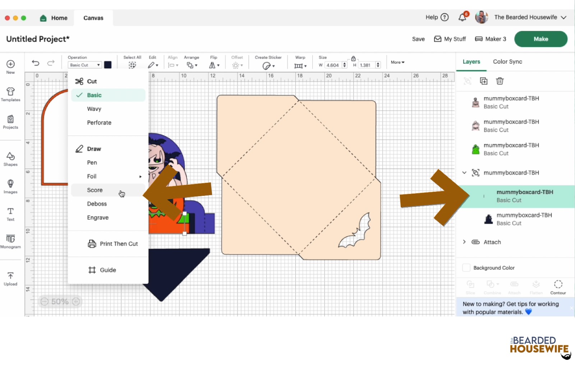Image resolution: width=575 pixels, height=366 pixels.
Task: Zoom in with plus button
Action: (x=76, y=302)
